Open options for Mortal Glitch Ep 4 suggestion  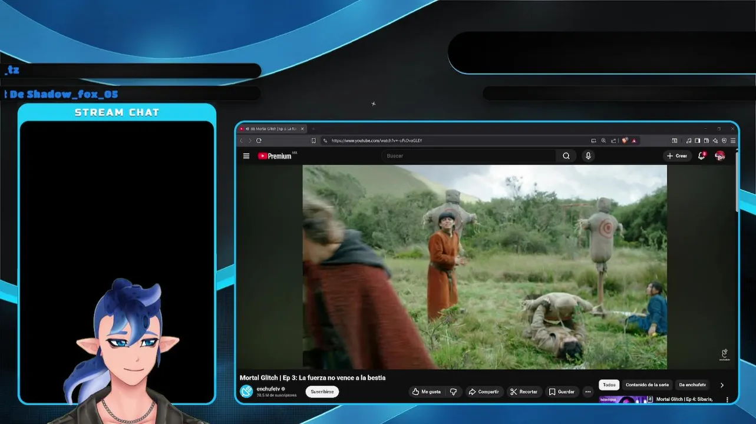point(727,400)
